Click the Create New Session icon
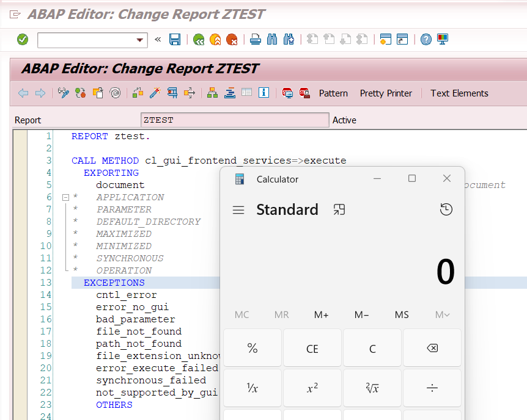Screen dimensions: 527x420 point(386,40)
